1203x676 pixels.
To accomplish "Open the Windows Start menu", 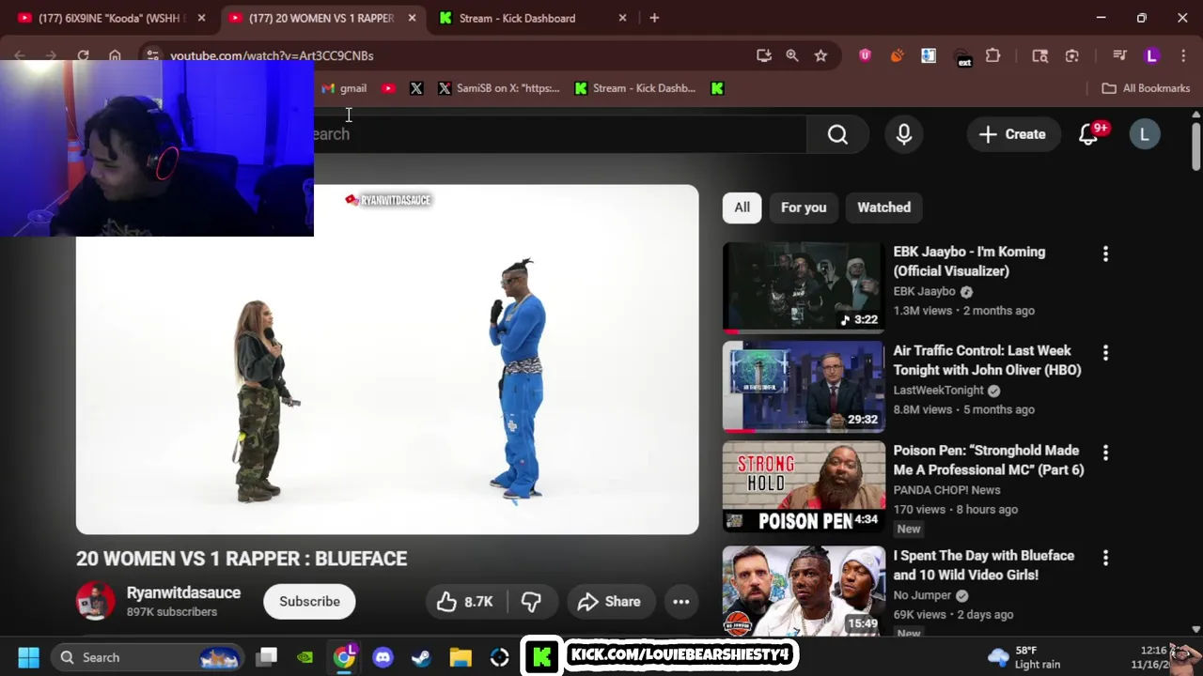I will (28, 657).
